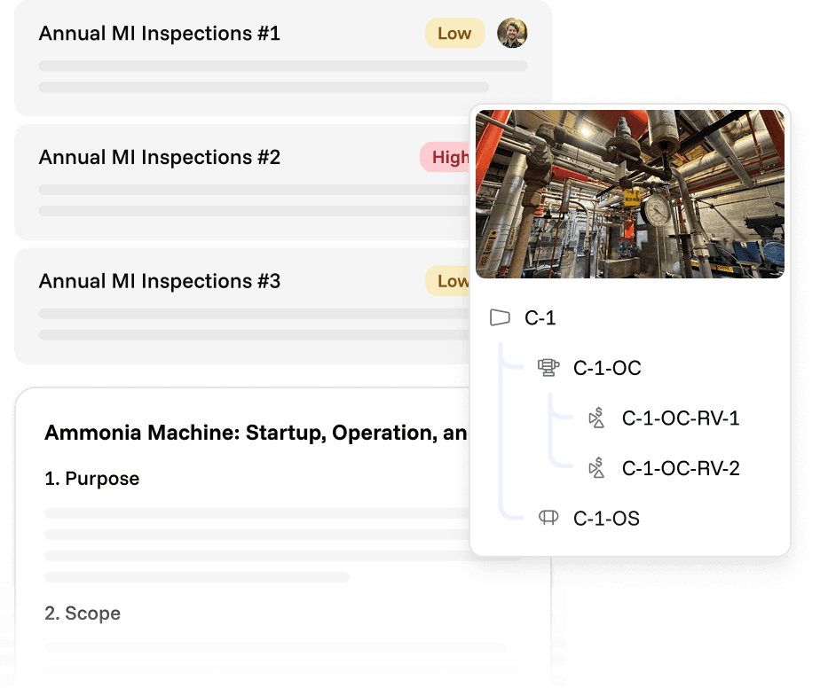Viewport: 828px width, 688px height.
Task: Select the C-1-OS tree item
Action: (606, 518)
